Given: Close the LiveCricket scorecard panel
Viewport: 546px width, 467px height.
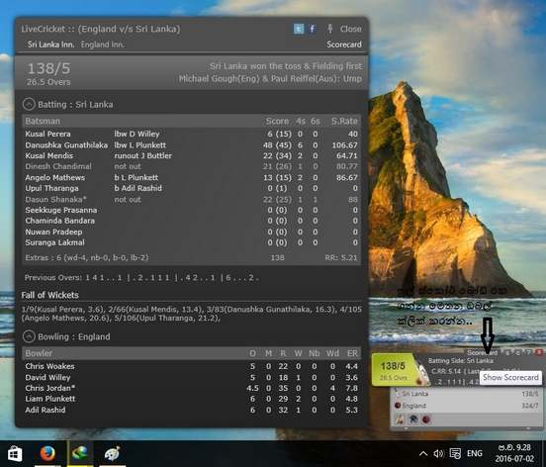Looking at the screenshot, I should point(351,29).
